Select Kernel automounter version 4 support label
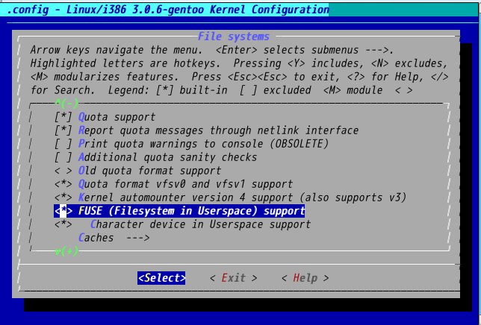This screenshot has width=481, height=325. tap(242, 198)
